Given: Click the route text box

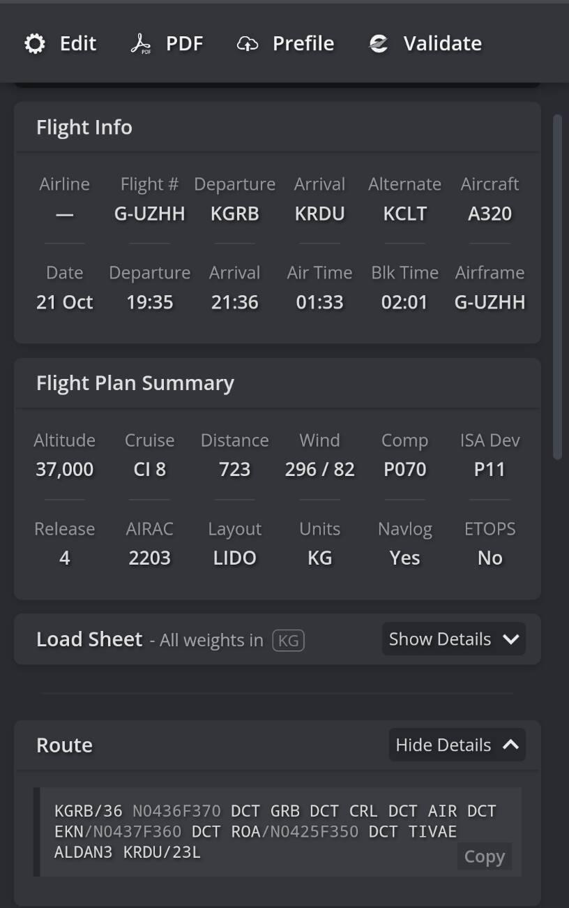Looking at the screenshot, I should (x=265, y=831).
